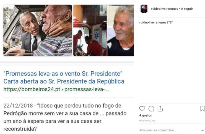Like the post with heart icon
Viewport: 205px width, 134px height.
click(142, 109)
